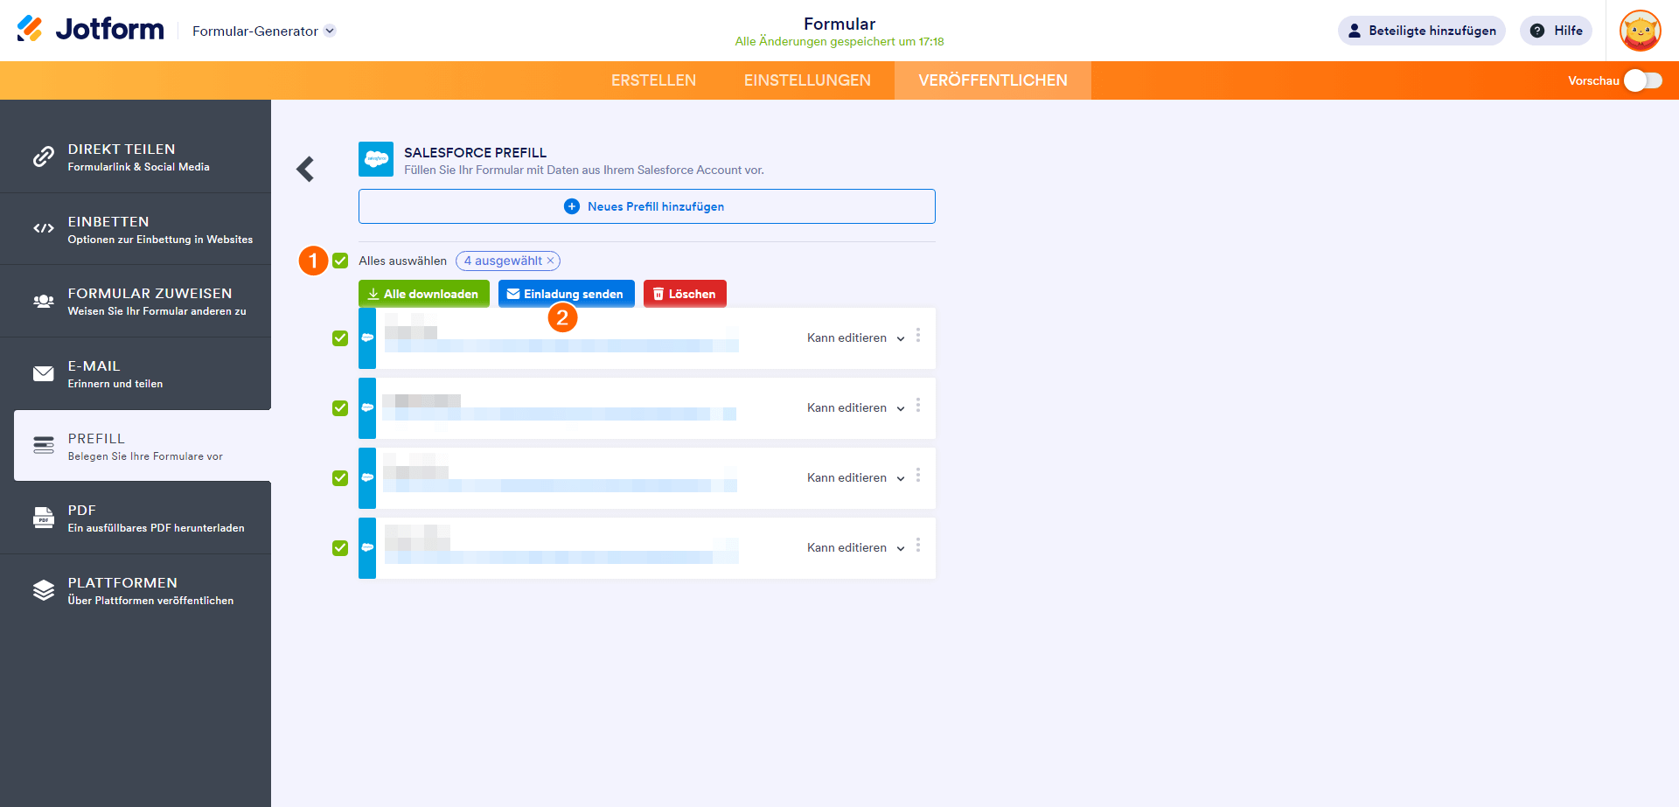This screenshot has height=807, width=1679.
Task: Click the Salesforce Prefill header logo
Action: point(376,159)
